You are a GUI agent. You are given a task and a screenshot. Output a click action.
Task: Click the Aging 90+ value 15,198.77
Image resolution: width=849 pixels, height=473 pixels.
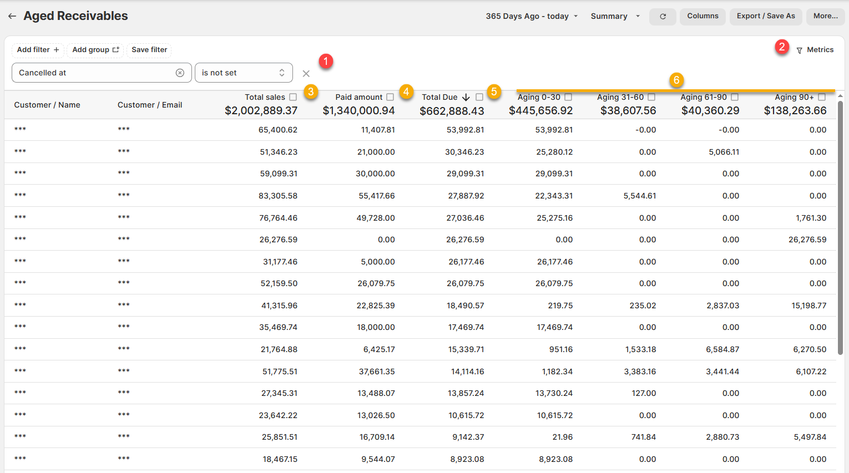point(809,306)
